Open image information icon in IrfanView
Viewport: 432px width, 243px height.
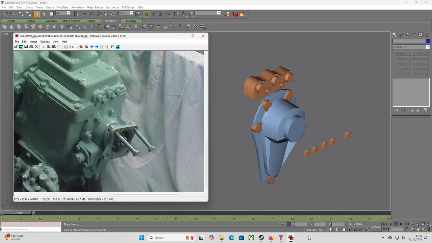(x=66, y=47)
